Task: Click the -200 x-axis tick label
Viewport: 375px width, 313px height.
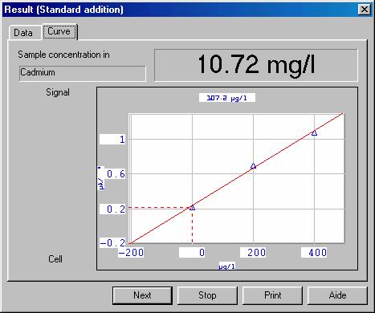Action: tap(131, 253)
